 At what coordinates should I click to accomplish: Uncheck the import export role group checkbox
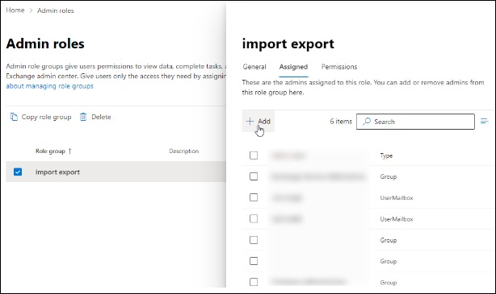tap(18, 172)
